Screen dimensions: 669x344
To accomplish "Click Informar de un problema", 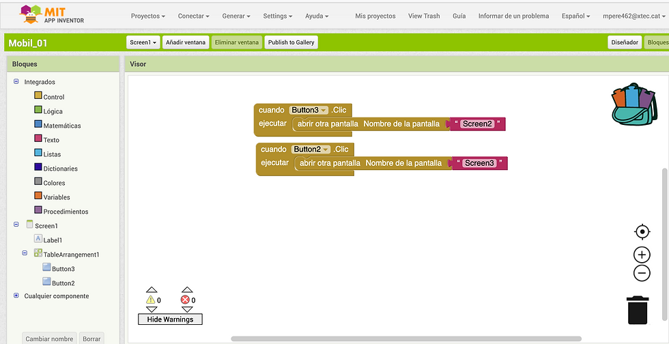I will coord(513,16).
